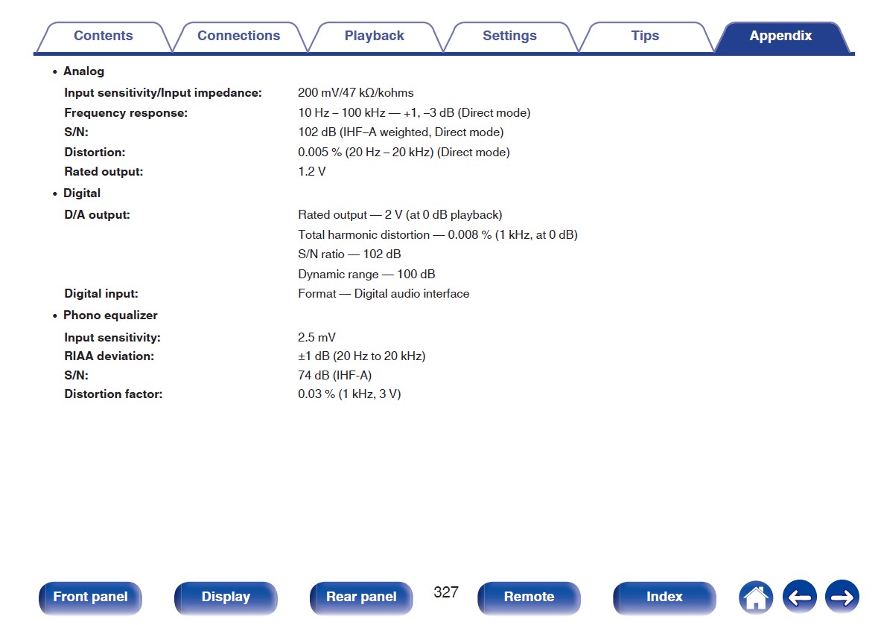Click 'Rated output — 2 V' line
This screenshot has width=878, height=625.
350,215
